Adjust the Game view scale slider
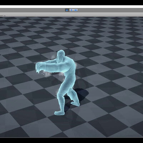The height and width of the screenshot is (143, 143). point(1,15)
